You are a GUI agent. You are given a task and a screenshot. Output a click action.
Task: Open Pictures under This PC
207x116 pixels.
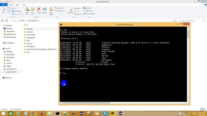click(9, 63)
